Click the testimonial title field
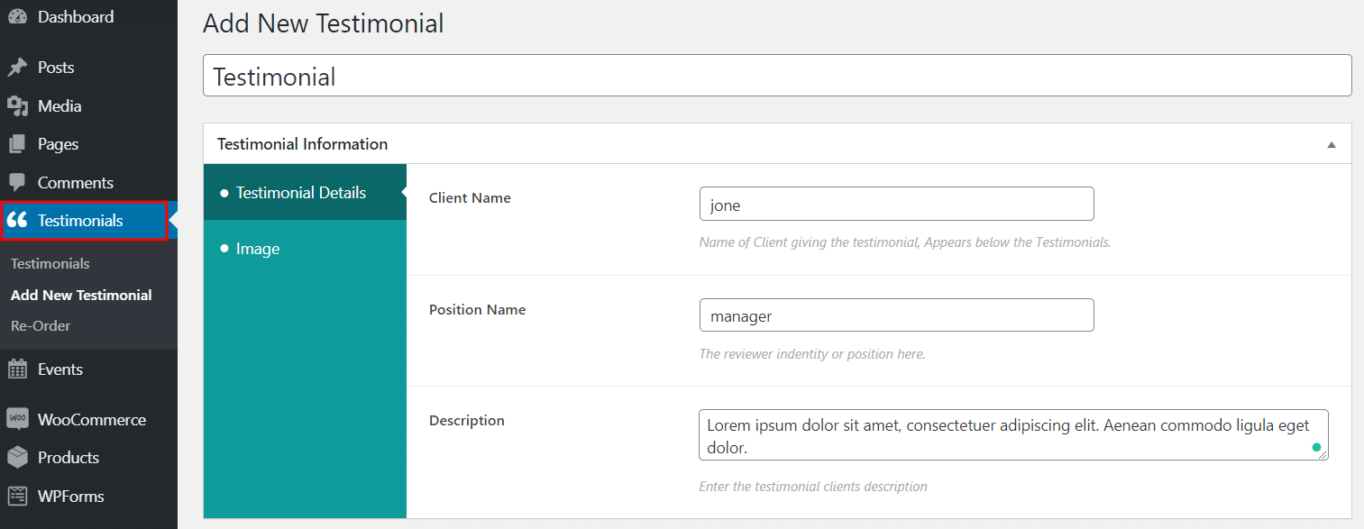This screenshot has width=1364, height=529. [777, 76]
